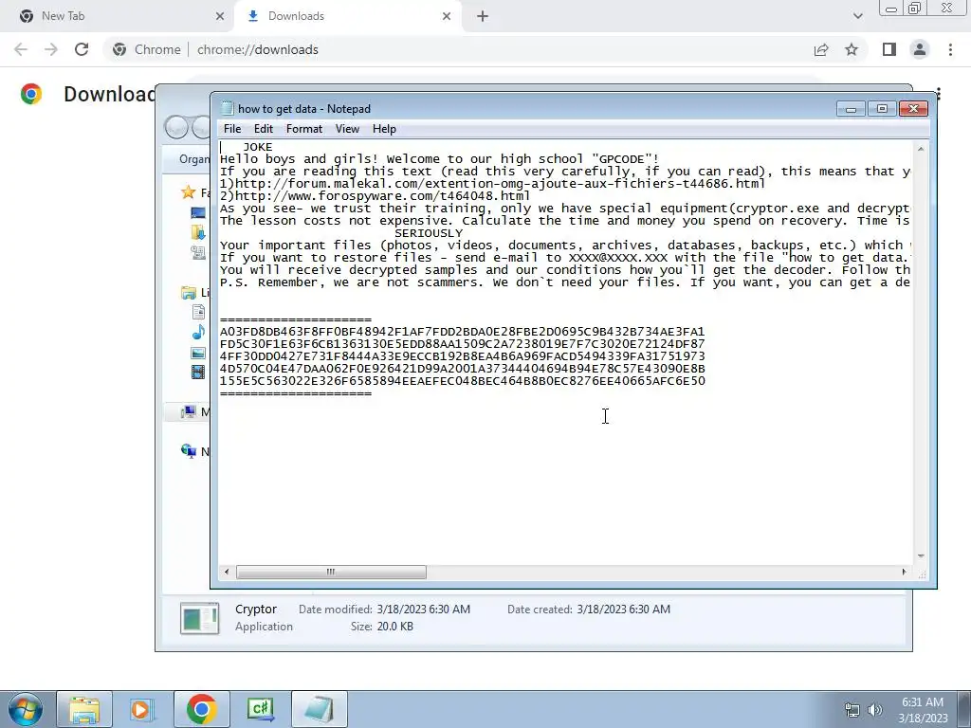Select the Network icon in Explorer sidebar

point(189,451)
